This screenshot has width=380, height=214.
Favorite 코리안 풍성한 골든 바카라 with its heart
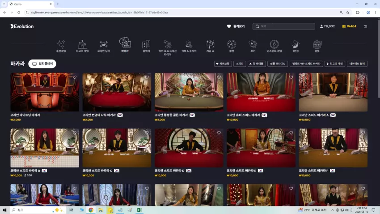[219, 77]
